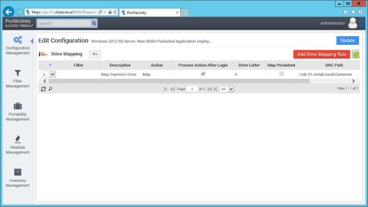
Task: Open Configuration Management gears icon
Action: (x=18, y=40)
